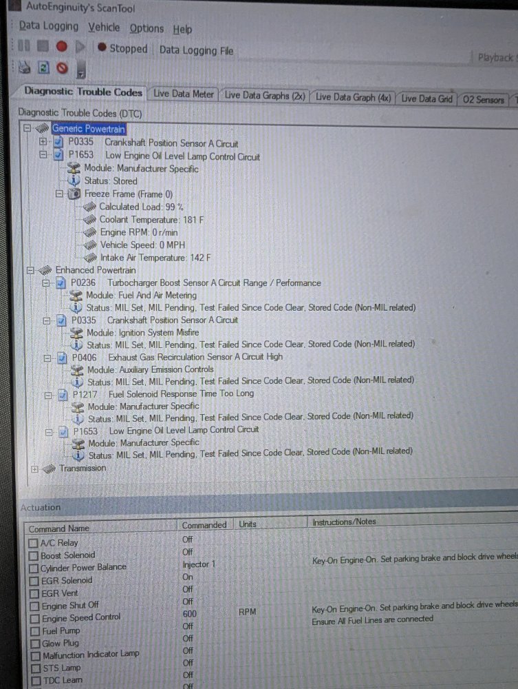
Task: Click the green refresh trouble codes icon
Action: click(43, 68)
